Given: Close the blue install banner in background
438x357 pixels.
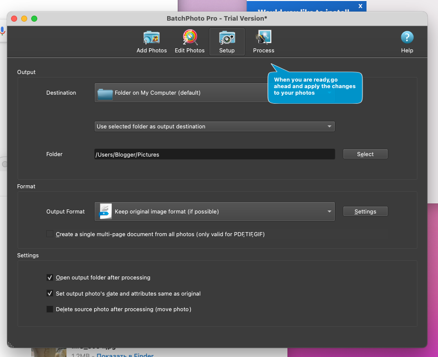Looking at the screenshot, I should [360, 6].
